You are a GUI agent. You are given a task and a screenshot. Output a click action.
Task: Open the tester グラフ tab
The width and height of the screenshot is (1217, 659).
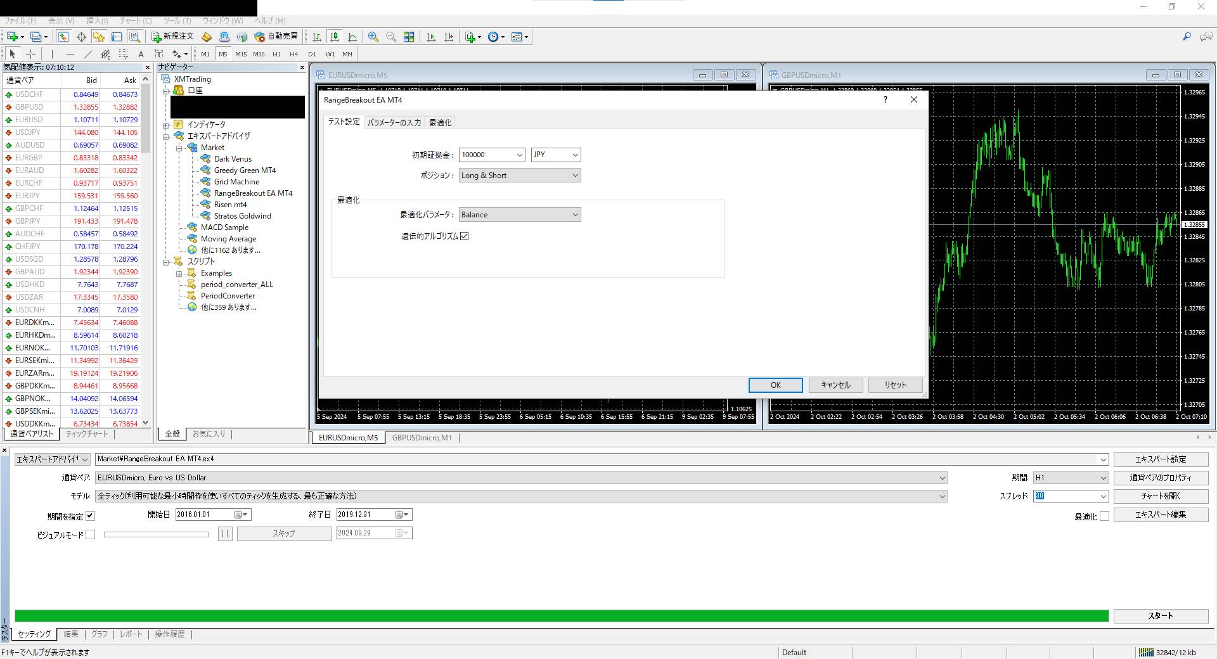coord(99,634)
